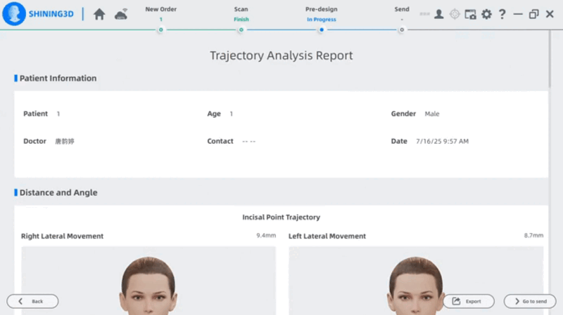Click the New Order progress marker dot

pyautogui.click(x=161, y=29)
